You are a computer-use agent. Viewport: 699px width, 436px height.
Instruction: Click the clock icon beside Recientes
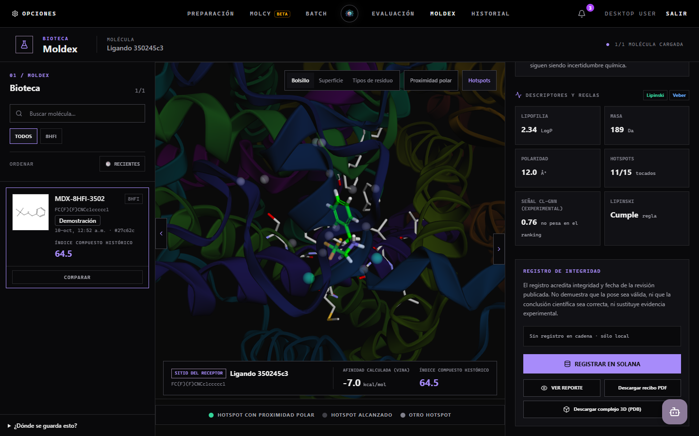point(108,164)
